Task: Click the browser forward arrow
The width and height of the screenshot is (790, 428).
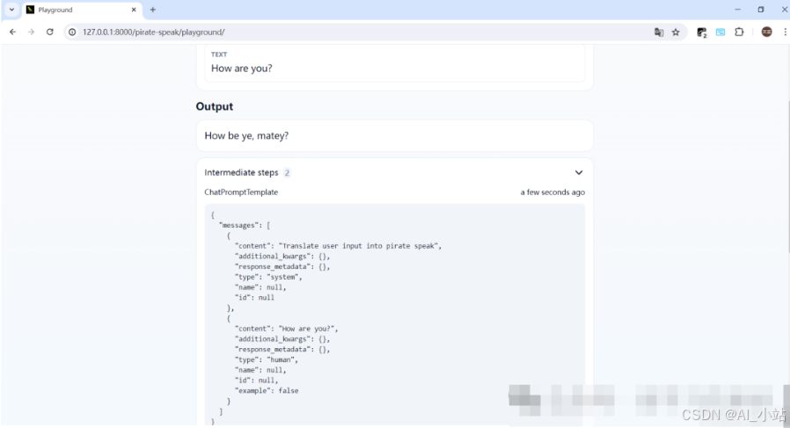Action: point(31,32)
